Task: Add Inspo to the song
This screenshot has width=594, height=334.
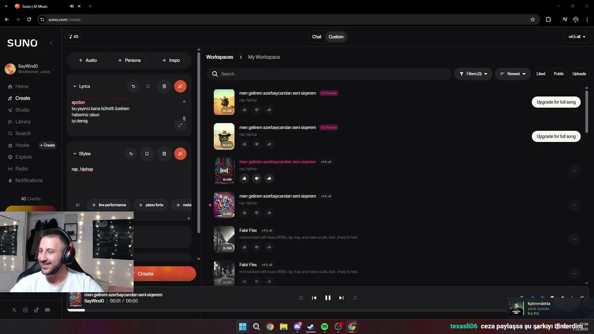Action: (x=171, y=60)
